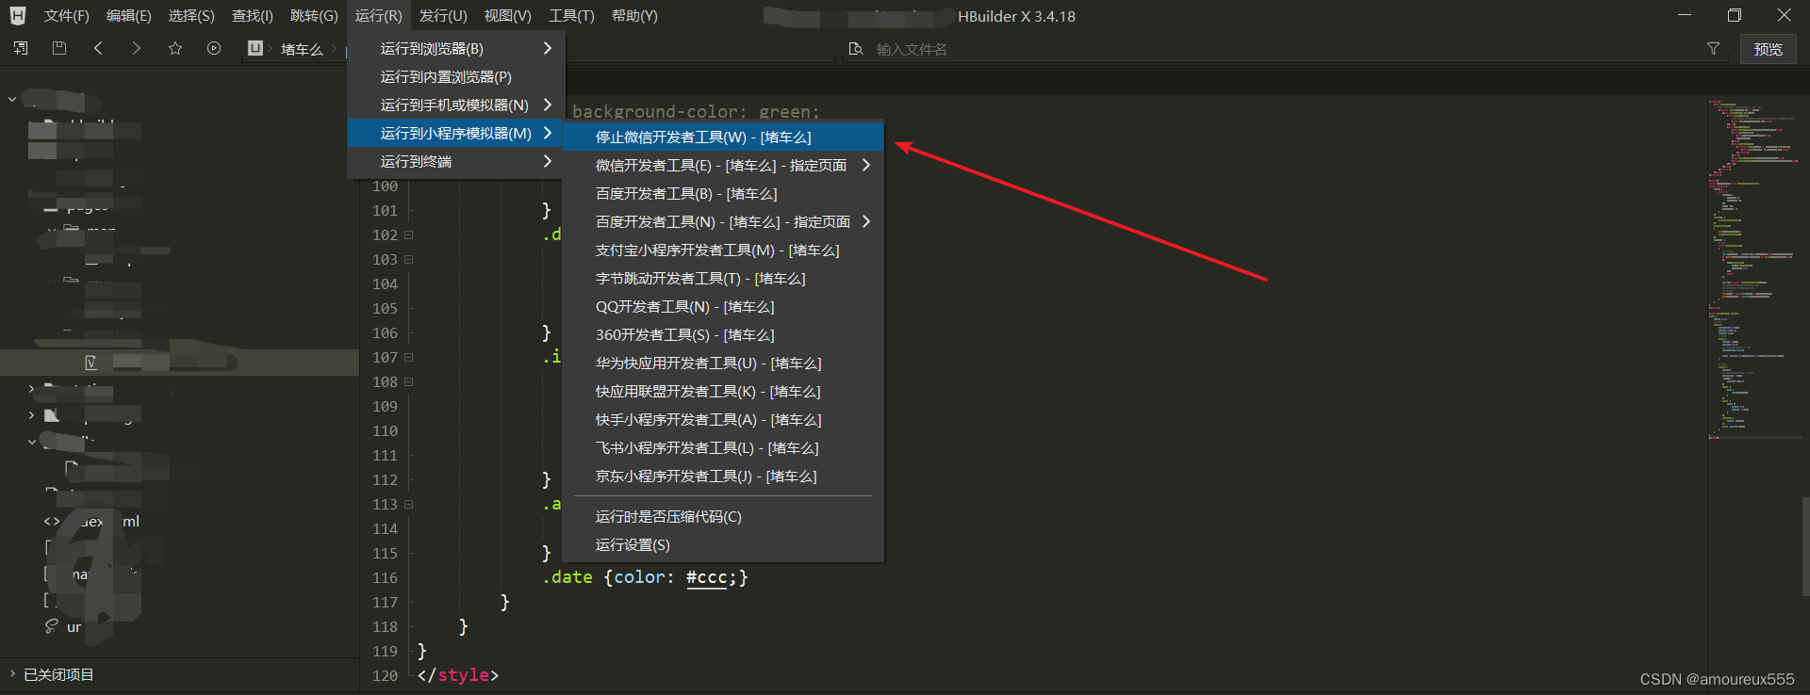The width and height of the screenshot is (1810, 695).
Task: Go forward using the right arrow icon
Action: (137, 48)
